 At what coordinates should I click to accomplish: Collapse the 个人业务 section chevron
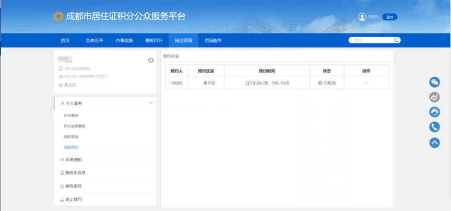pos(151,103)
